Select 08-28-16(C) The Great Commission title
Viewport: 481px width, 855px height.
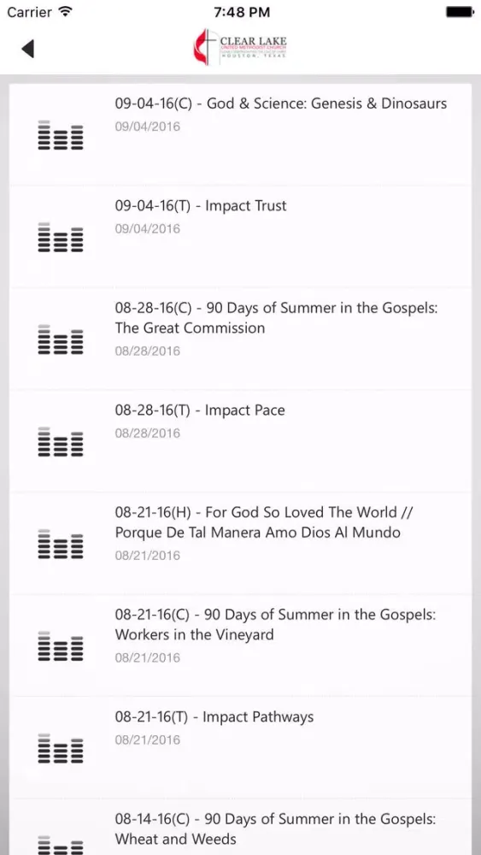(277, 318)
